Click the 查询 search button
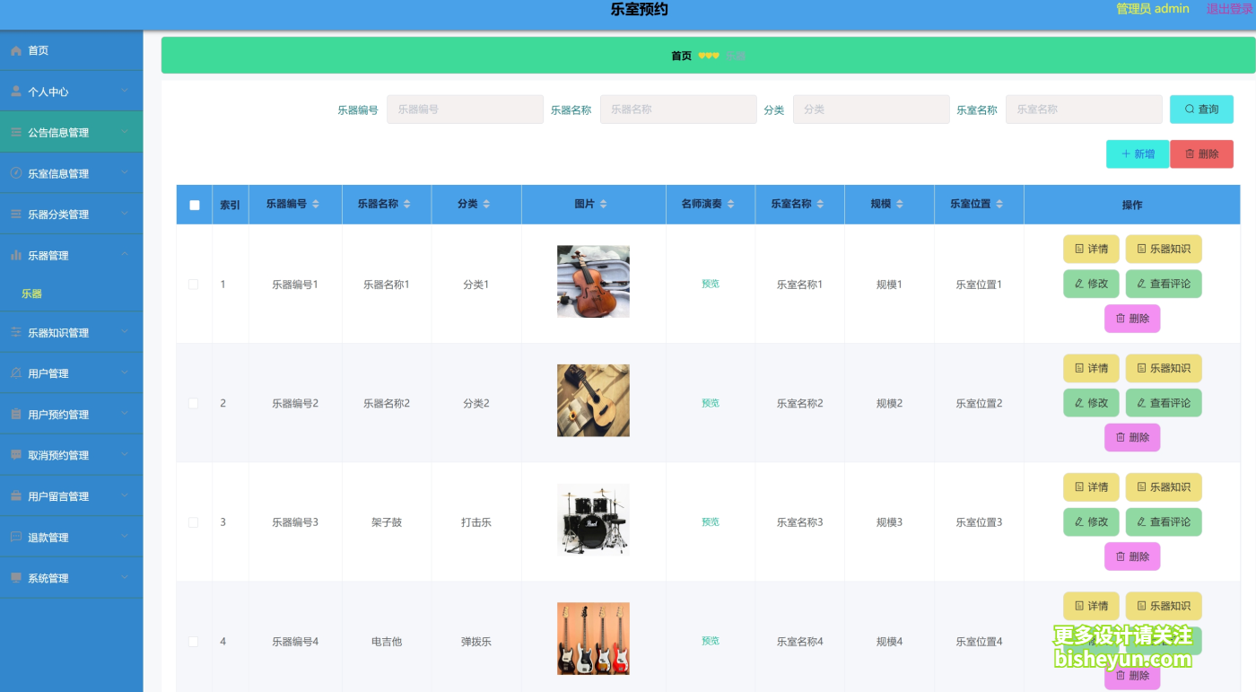The width and height of the screenshot is (1256, 692). pyautogui.click(x=1201, y=109)
